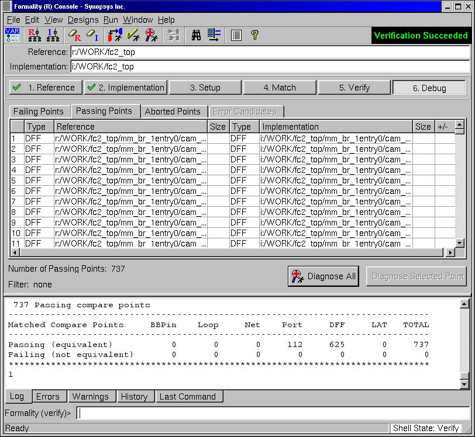
Task: Open the Help menu
Action: click(166, 20)
